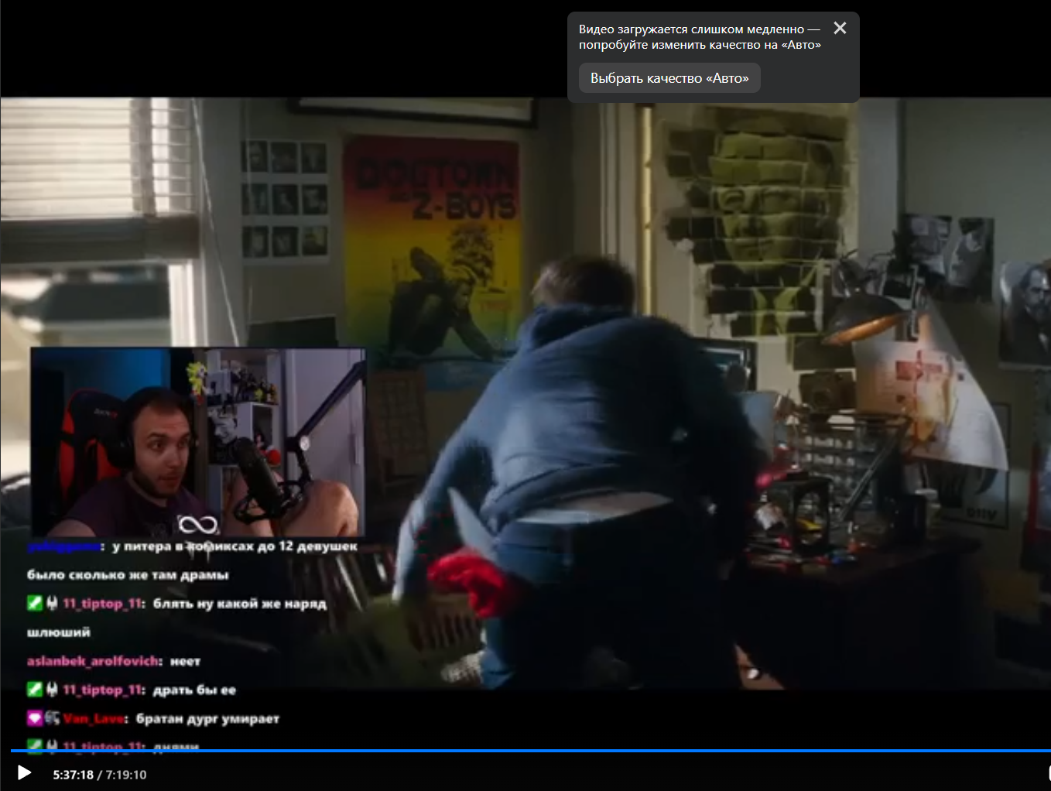This screenshot has width=1051, height=791.
Task: Click the play button in the player
Action: click(24, 773)
